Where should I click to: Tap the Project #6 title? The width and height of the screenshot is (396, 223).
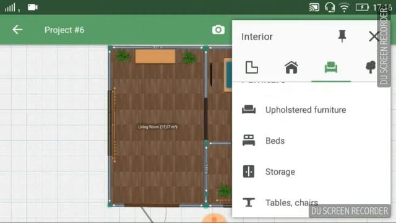click(x=64, y=30)
